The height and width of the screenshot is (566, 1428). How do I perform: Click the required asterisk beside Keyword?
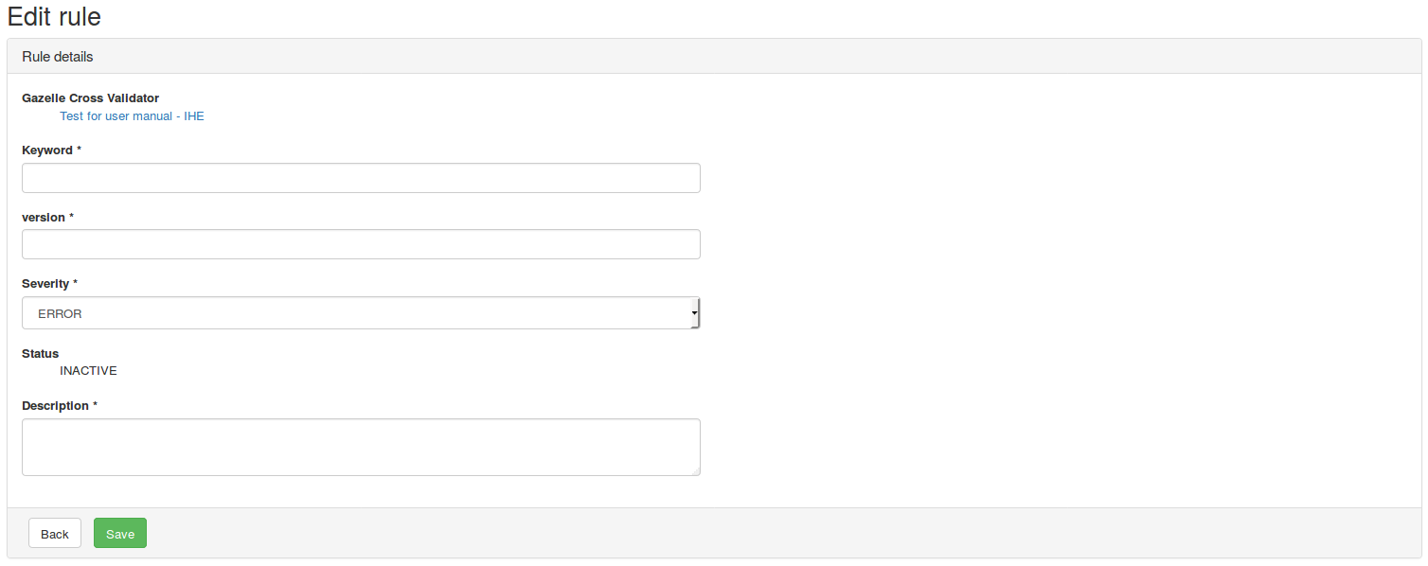pyautogui.click(x=80, y=150)
